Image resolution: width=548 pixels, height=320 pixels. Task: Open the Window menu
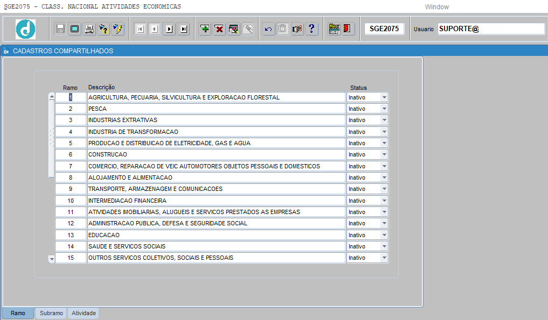pos(436,6)
